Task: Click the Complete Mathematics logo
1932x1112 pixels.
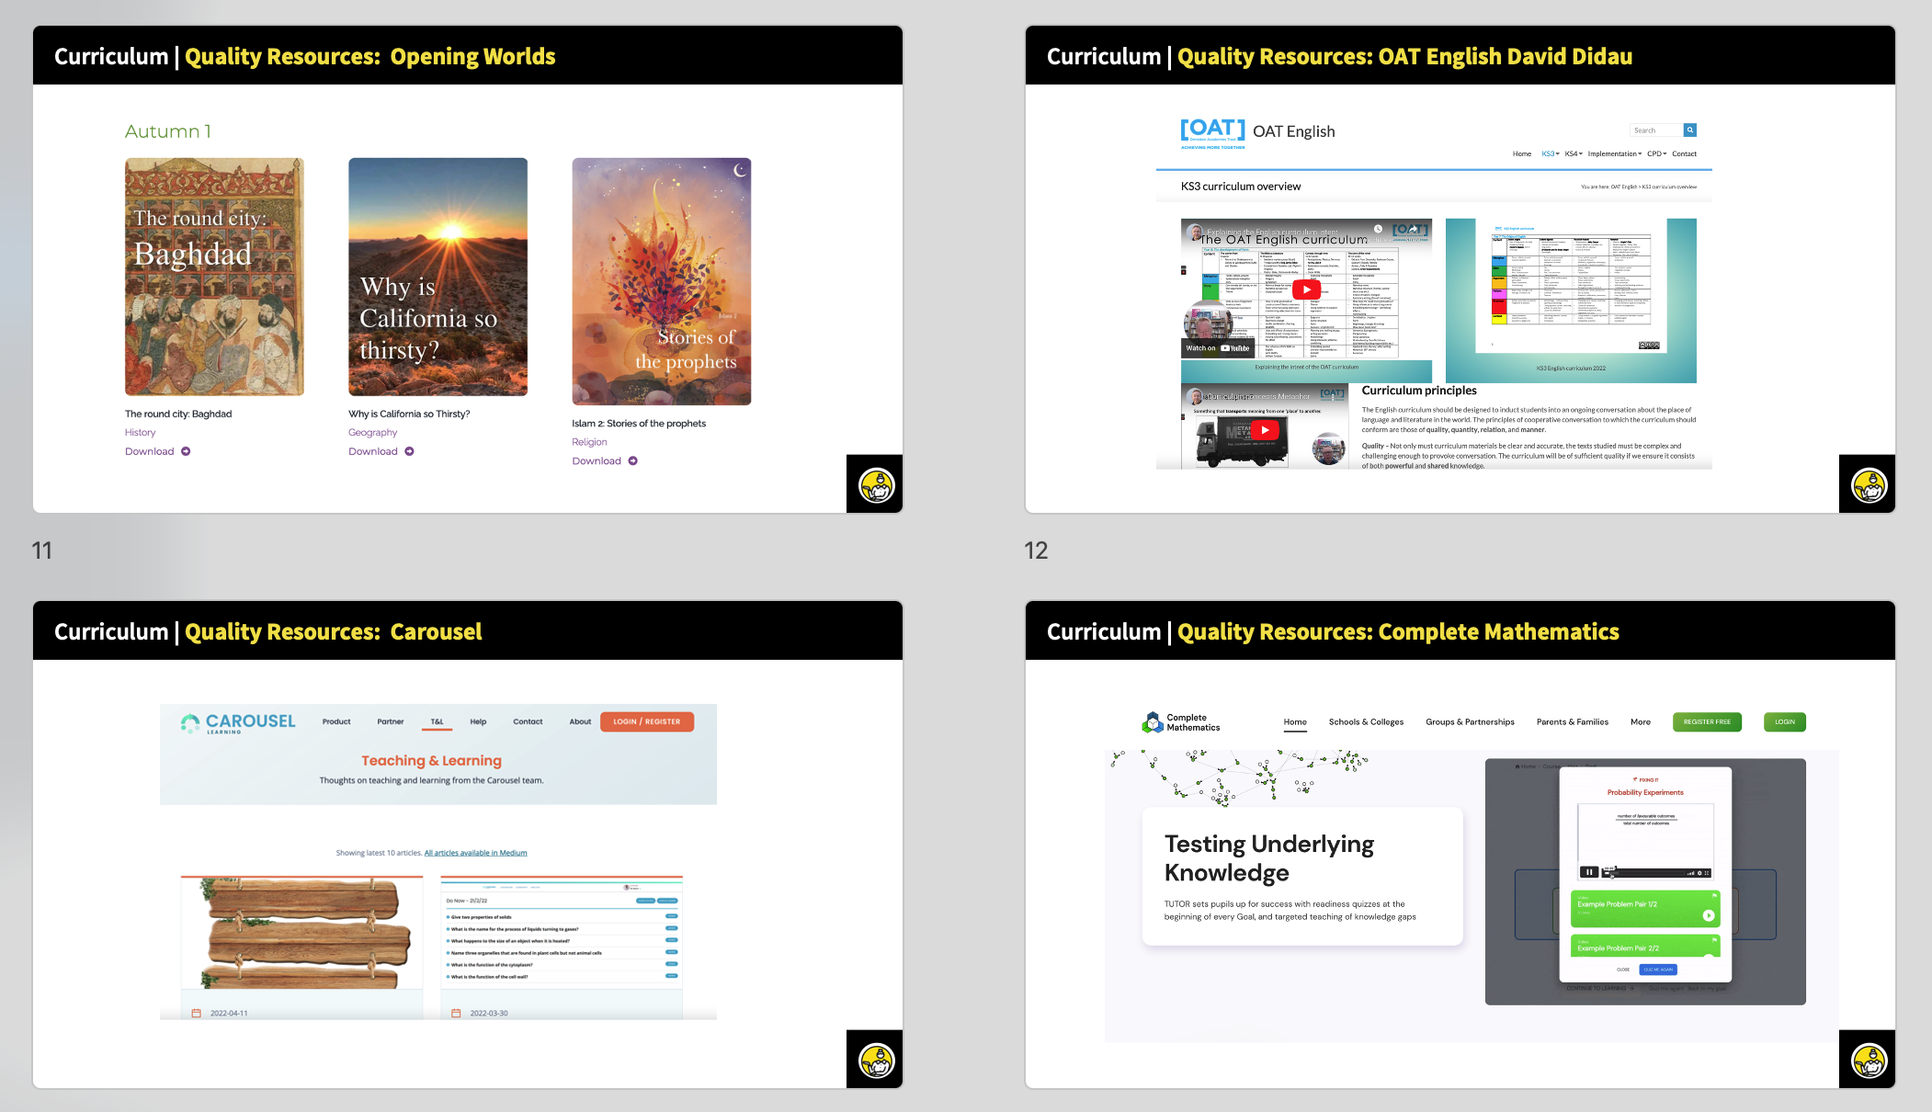Action: click(x=1181, y=722)
